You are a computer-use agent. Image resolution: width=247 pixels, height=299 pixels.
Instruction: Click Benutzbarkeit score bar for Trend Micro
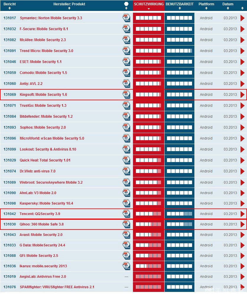[179, 51]
